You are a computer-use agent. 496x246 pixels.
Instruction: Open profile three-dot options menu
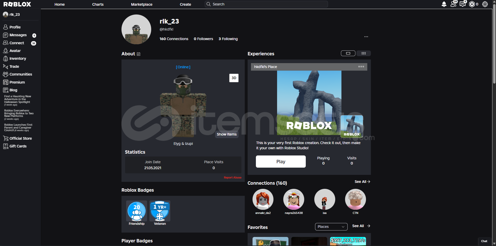tap(366, 37)
